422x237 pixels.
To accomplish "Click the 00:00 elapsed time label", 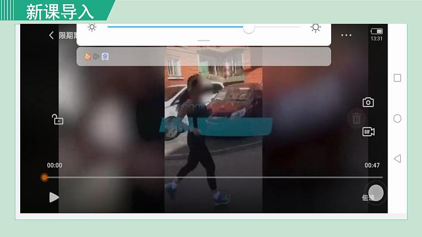I will point(55,165).
